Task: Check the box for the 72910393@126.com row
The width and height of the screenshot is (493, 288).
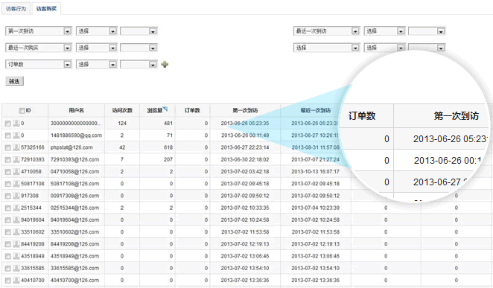Action: 8,160
